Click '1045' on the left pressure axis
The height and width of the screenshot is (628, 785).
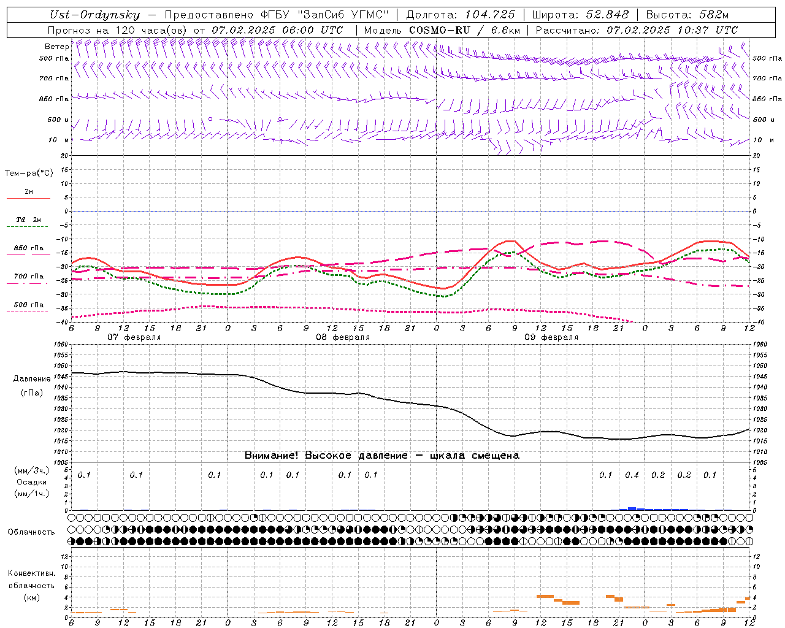pyautogui.click(x=61, y=377)
